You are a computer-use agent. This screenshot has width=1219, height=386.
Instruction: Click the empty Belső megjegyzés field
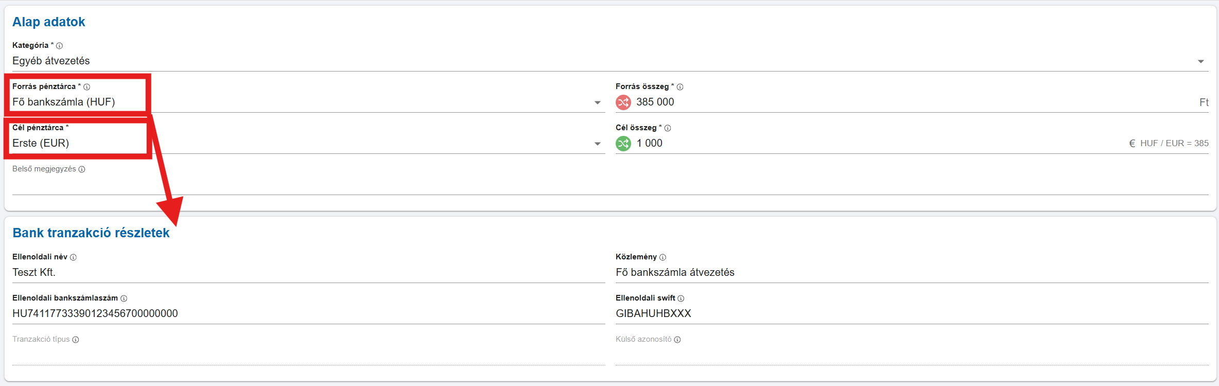[x=609, y=185]
